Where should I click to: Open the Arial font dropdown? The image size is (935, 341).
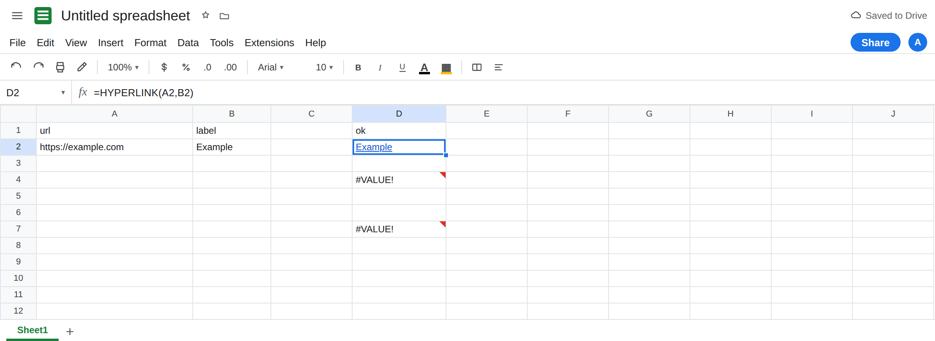271,67
